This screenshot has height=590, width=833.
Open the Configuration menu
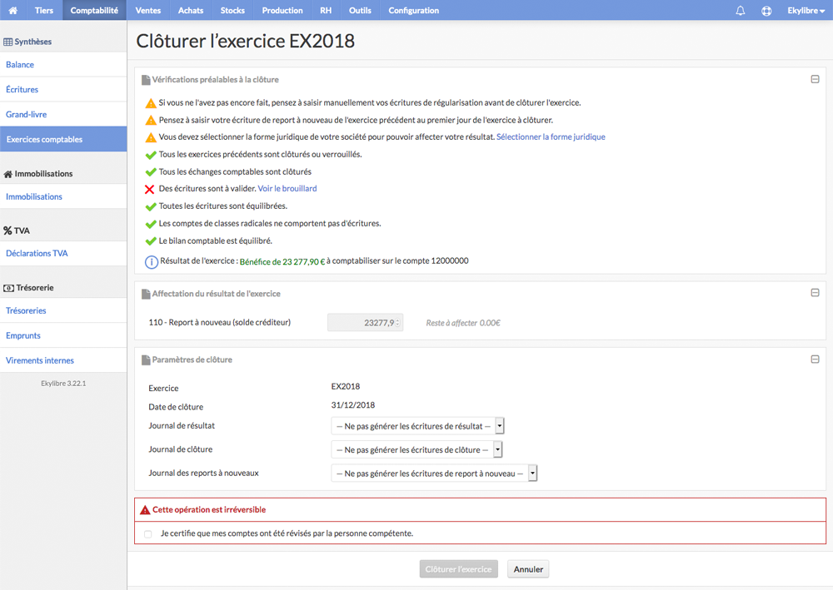[414, 10]
